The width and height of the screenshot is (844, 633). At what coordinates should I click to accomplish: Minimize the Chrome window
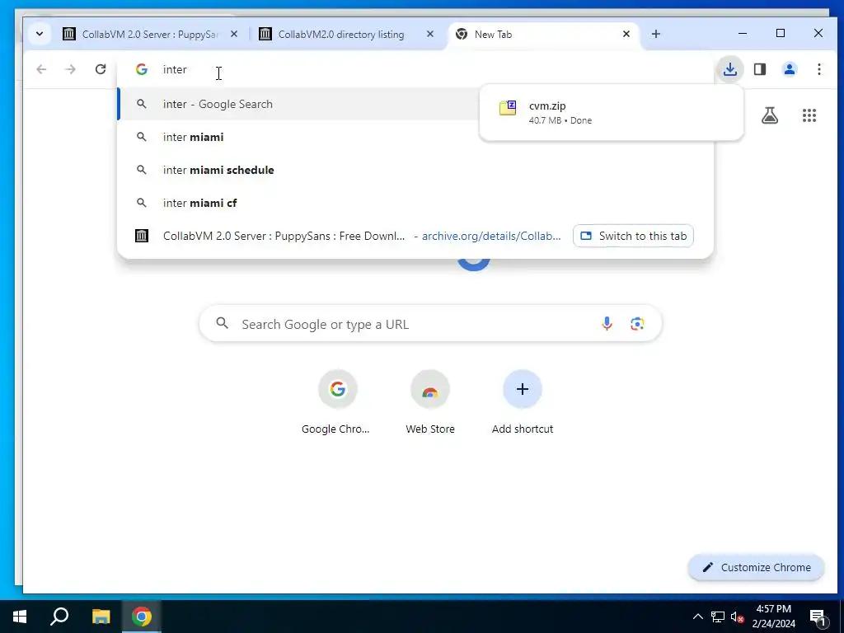[x=743, y=33]
